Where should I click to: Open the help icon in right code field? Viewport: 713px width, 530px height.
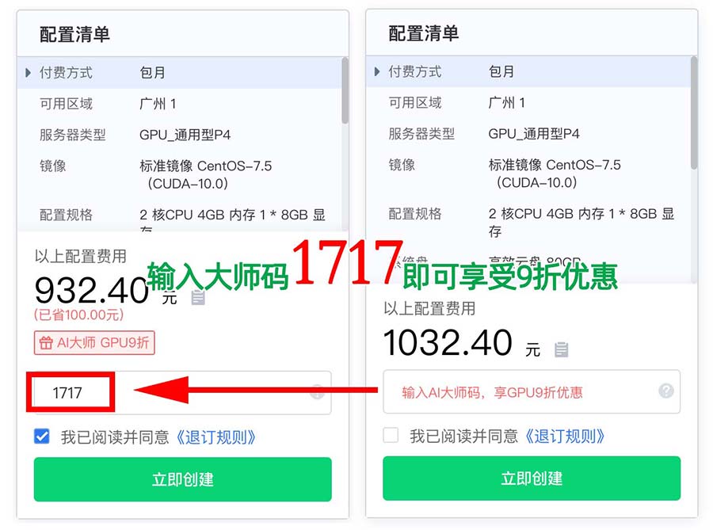click(x=665, y=391)
